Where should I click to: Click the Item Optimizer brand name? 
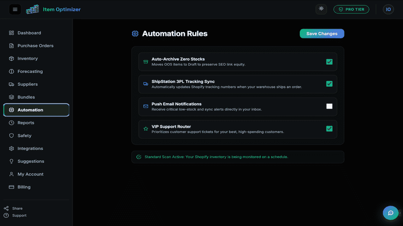pos(62,10)
